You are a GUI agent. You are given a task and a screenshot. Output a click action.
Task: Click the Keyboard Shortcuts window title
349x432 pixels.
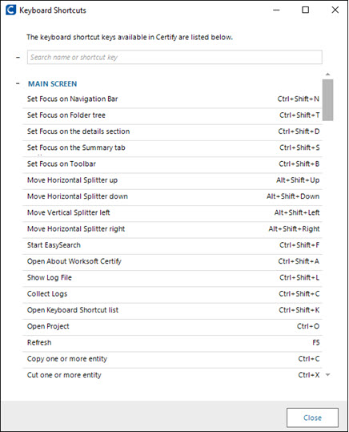pos(53,10)
